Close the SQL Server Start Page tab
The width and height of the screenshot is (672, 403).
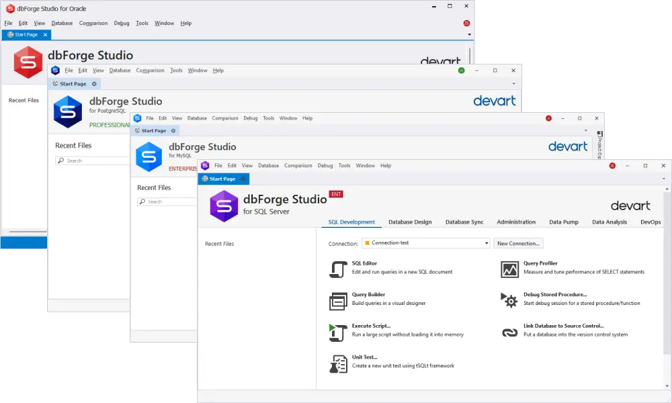point(243,179)
